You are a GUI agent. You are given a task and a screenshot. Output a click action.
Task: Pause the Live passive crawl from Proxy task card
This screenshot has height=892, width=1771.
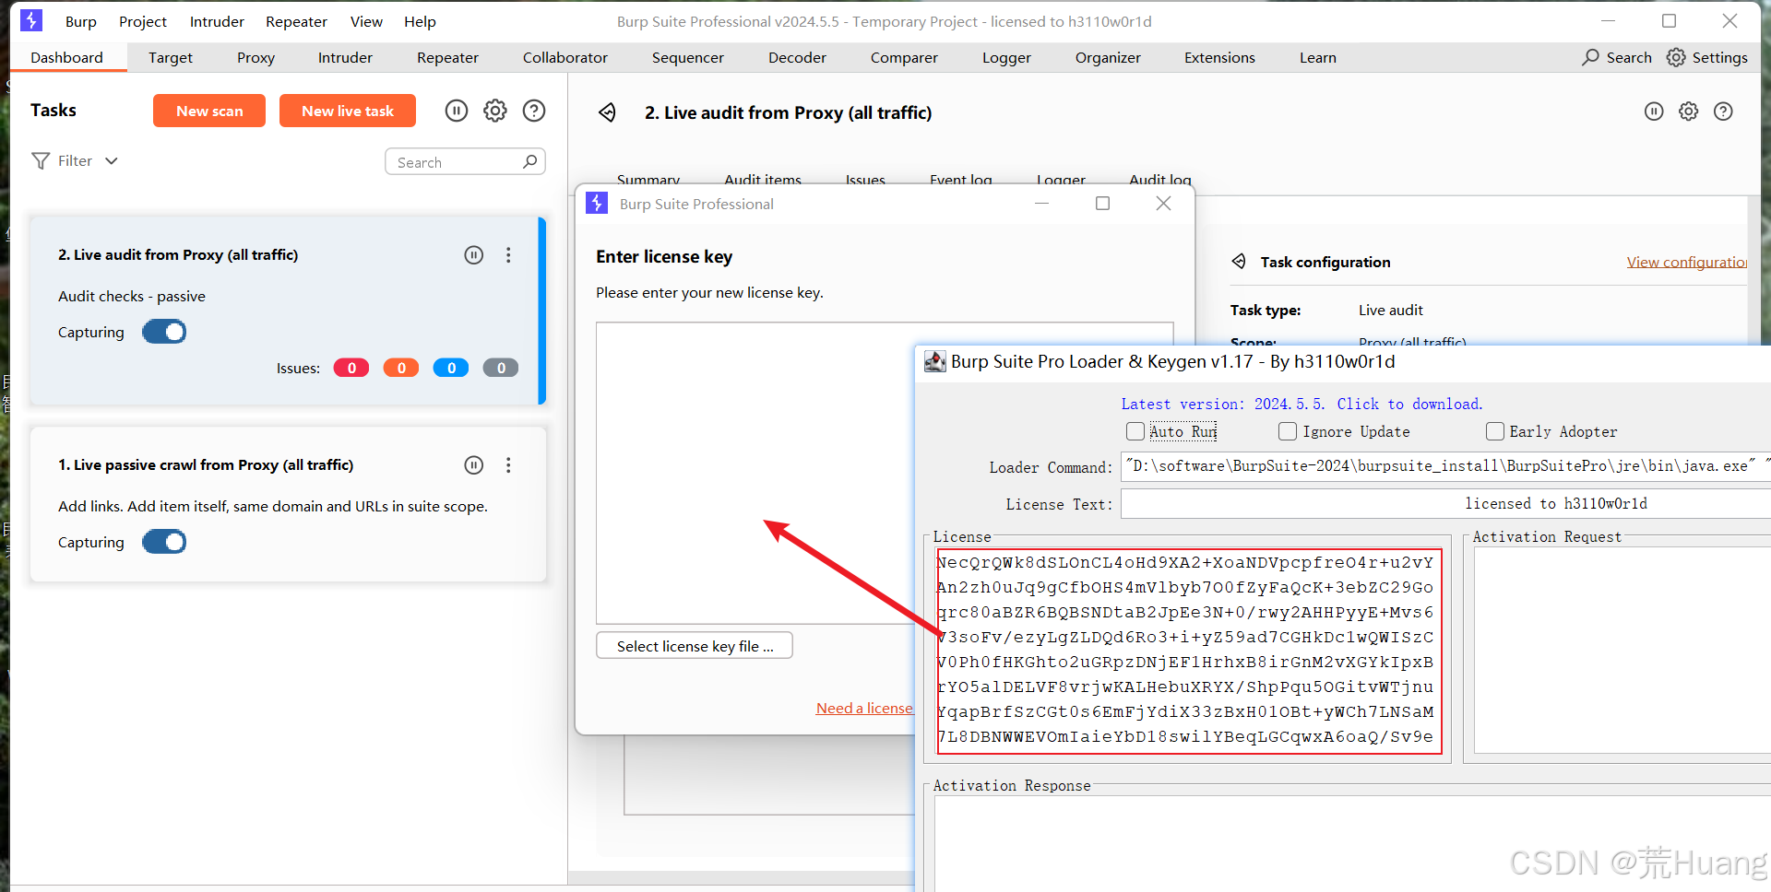pos(473,465)
